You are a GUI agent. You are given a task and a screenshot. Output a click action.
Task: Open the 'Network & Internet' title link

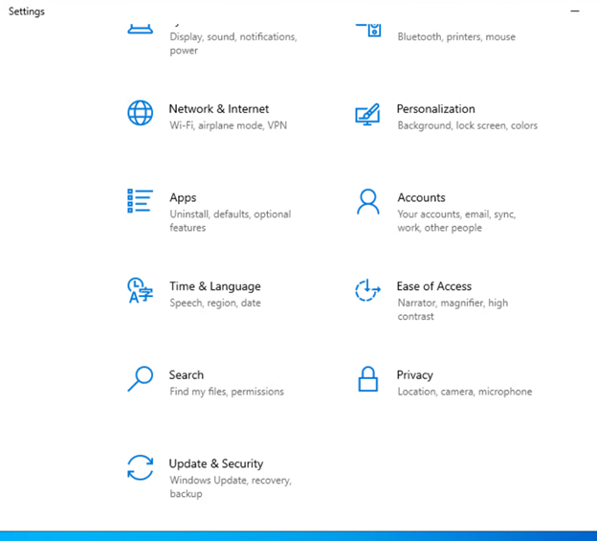click(219, 109)
